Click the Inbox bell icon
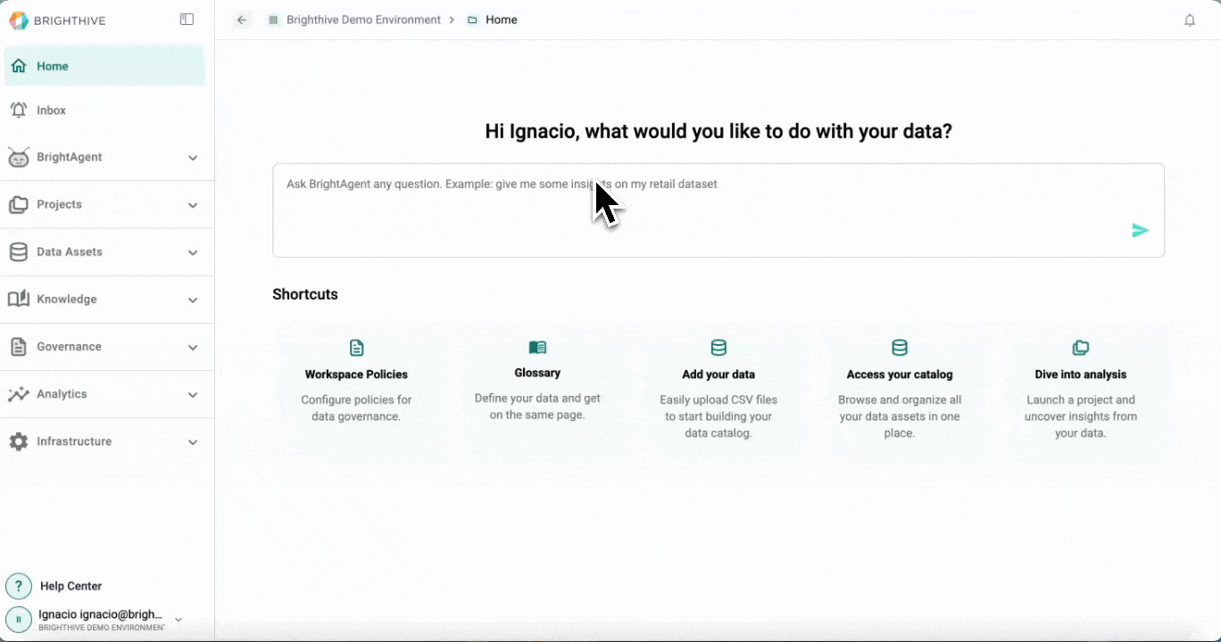 click(19, 110)
